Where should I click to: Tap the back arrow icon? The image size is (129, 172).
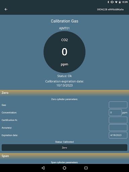[6, 9]
